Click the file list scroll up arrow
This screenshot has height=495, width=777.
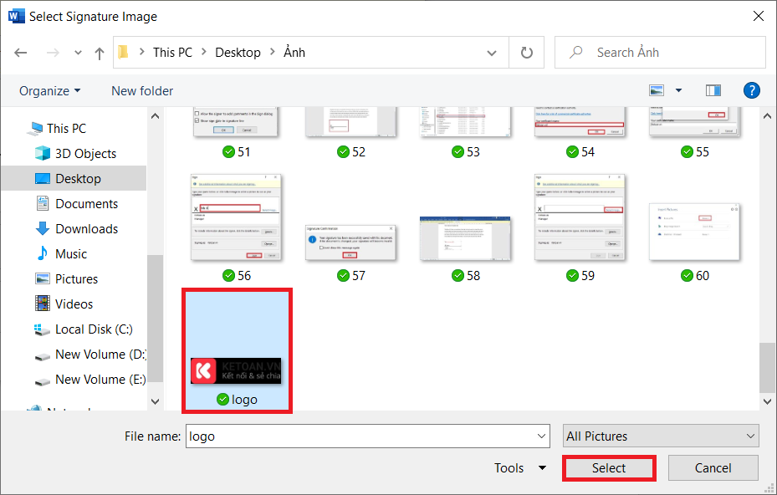(767, 116)
